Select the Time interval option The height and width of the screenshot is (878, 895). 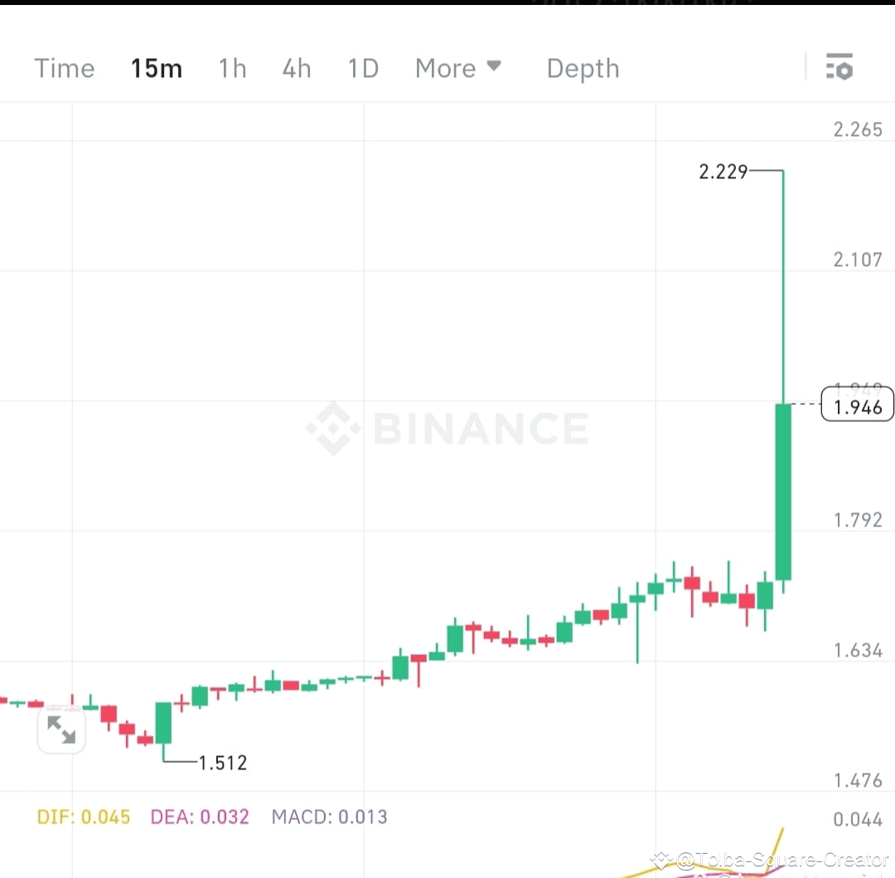coord(64,68)
